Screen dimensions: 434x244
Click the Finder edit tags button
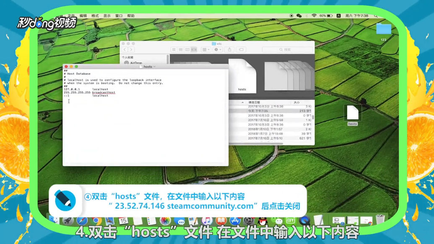[x=241, y=49]
